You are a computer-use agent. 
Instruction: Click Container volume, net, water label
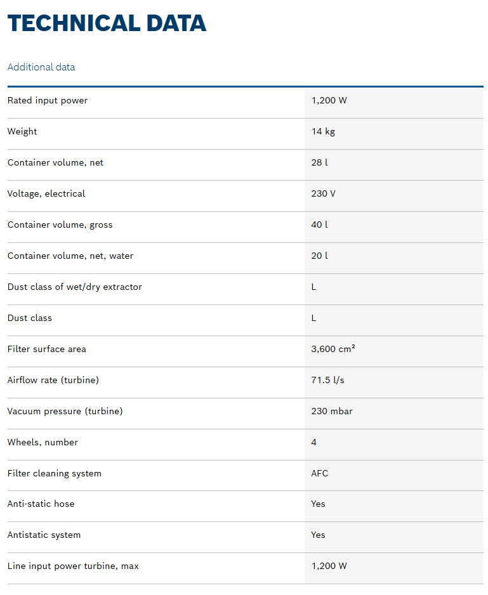pos(70,256)
